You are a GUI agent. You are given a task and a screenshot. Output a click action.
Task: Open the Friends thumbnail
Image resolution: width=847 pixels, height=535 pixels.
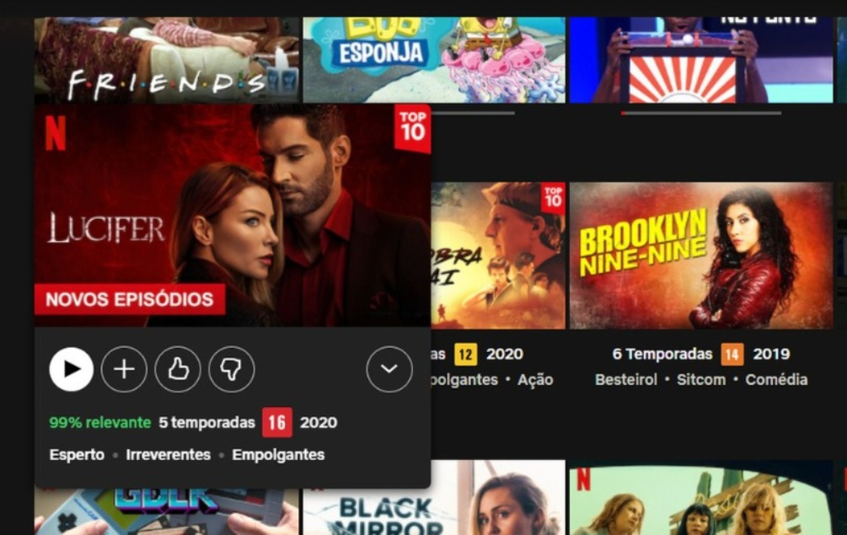point(166,60)
